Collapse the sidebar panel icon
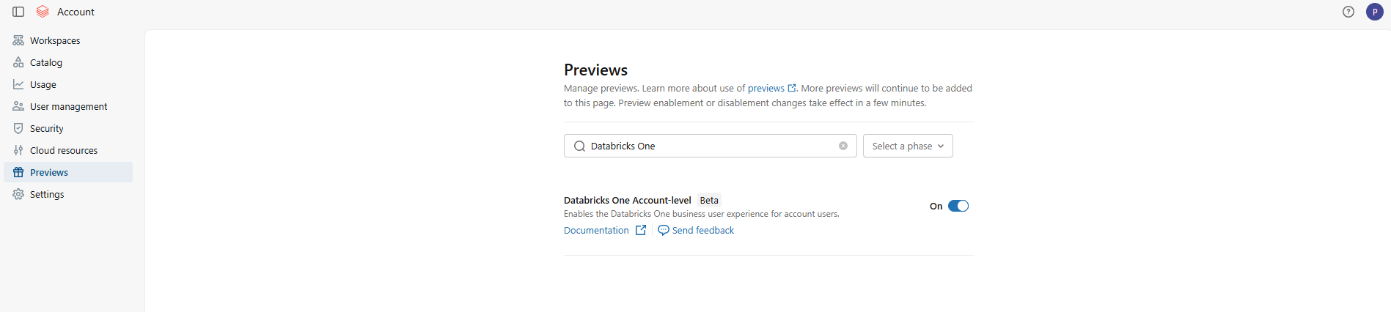The width and height of the screenshot is (1391, 312). pyautogui.click(x=18, y=12)
